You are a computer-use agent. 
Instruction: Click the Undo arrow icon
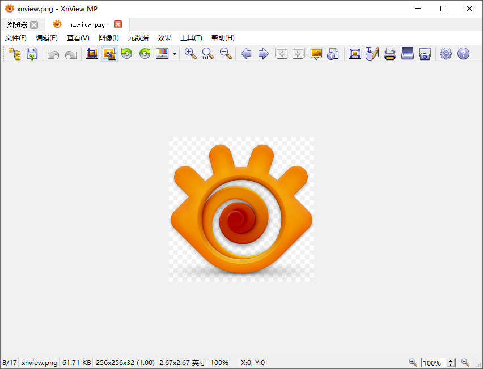[x=53, y=54]
